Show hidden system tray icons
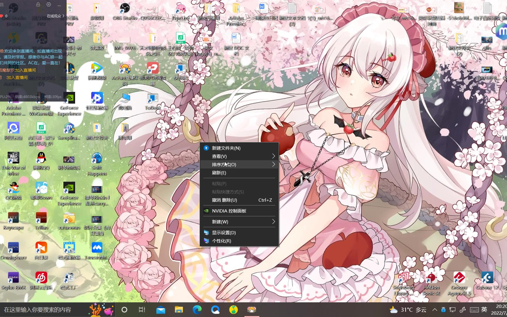 click(x=435, y=310)
